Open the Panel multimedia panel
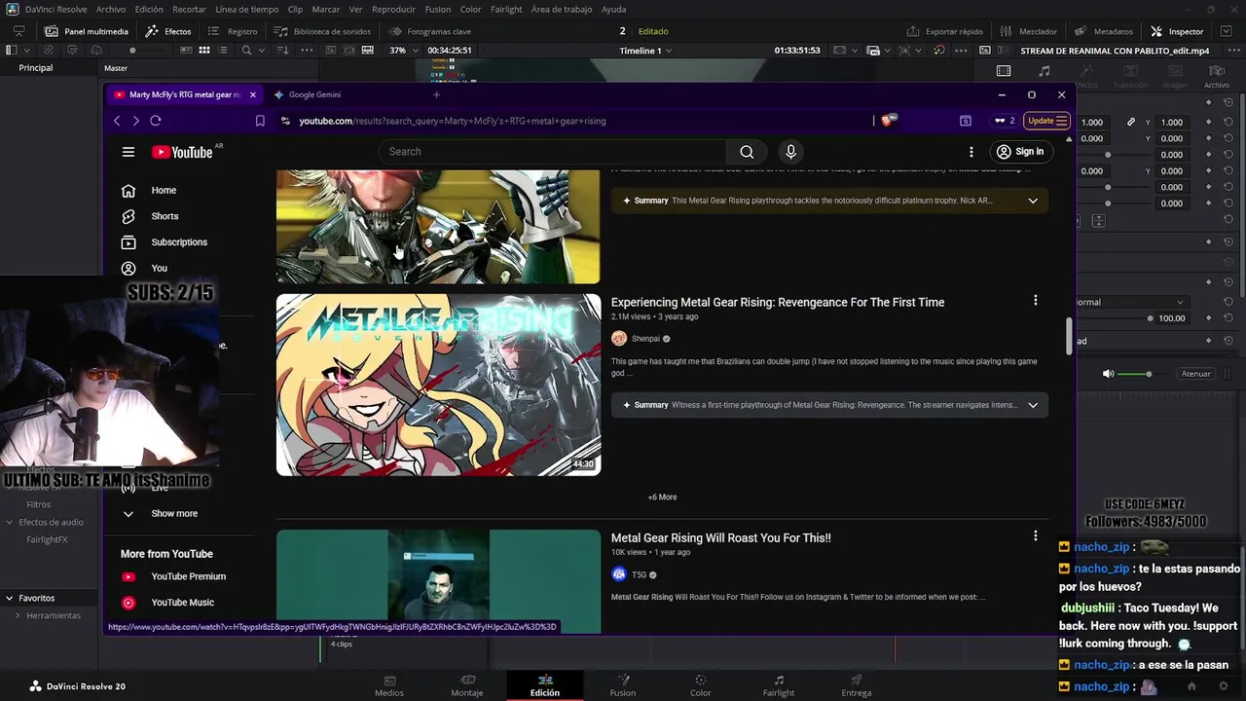This screenshot has width=1246, height=701. pyautogui.click(x=86, y=31)
